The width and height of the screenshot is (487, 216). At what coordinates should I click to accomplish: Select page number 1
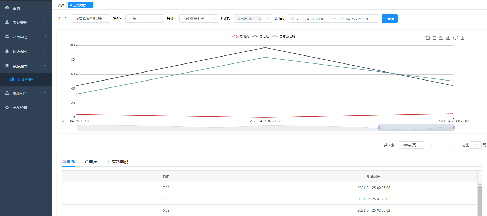pos(442,145)
